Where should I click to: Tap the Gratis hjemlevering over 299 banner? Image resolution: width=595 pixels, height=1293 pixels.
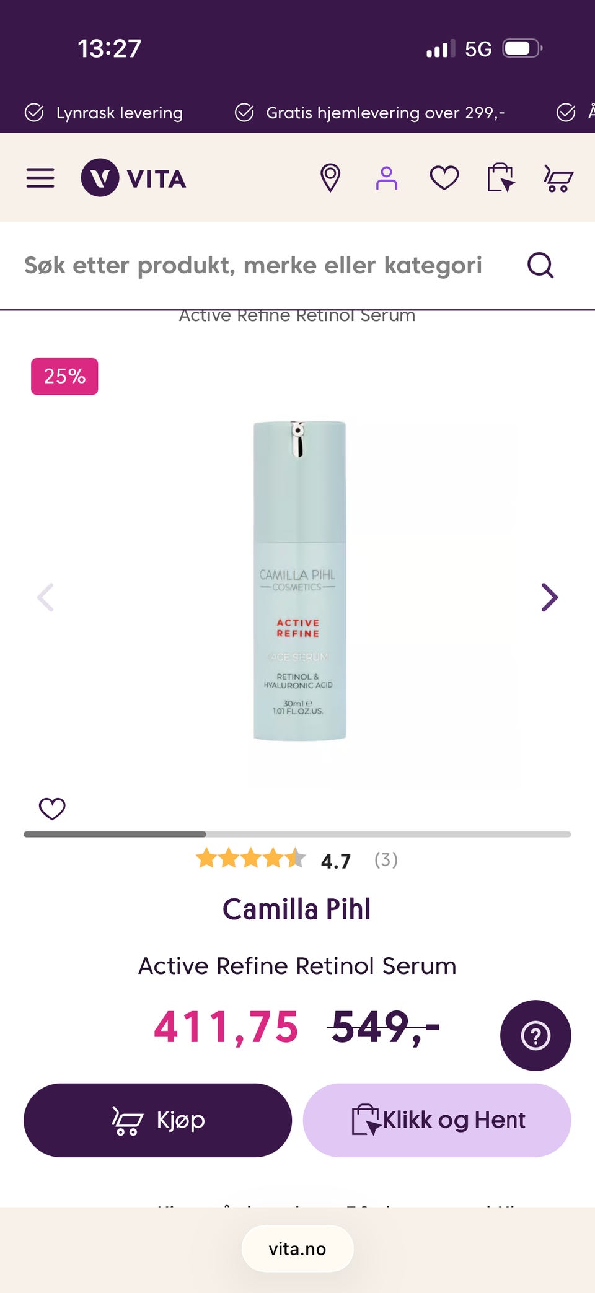[x=370, y=113]
